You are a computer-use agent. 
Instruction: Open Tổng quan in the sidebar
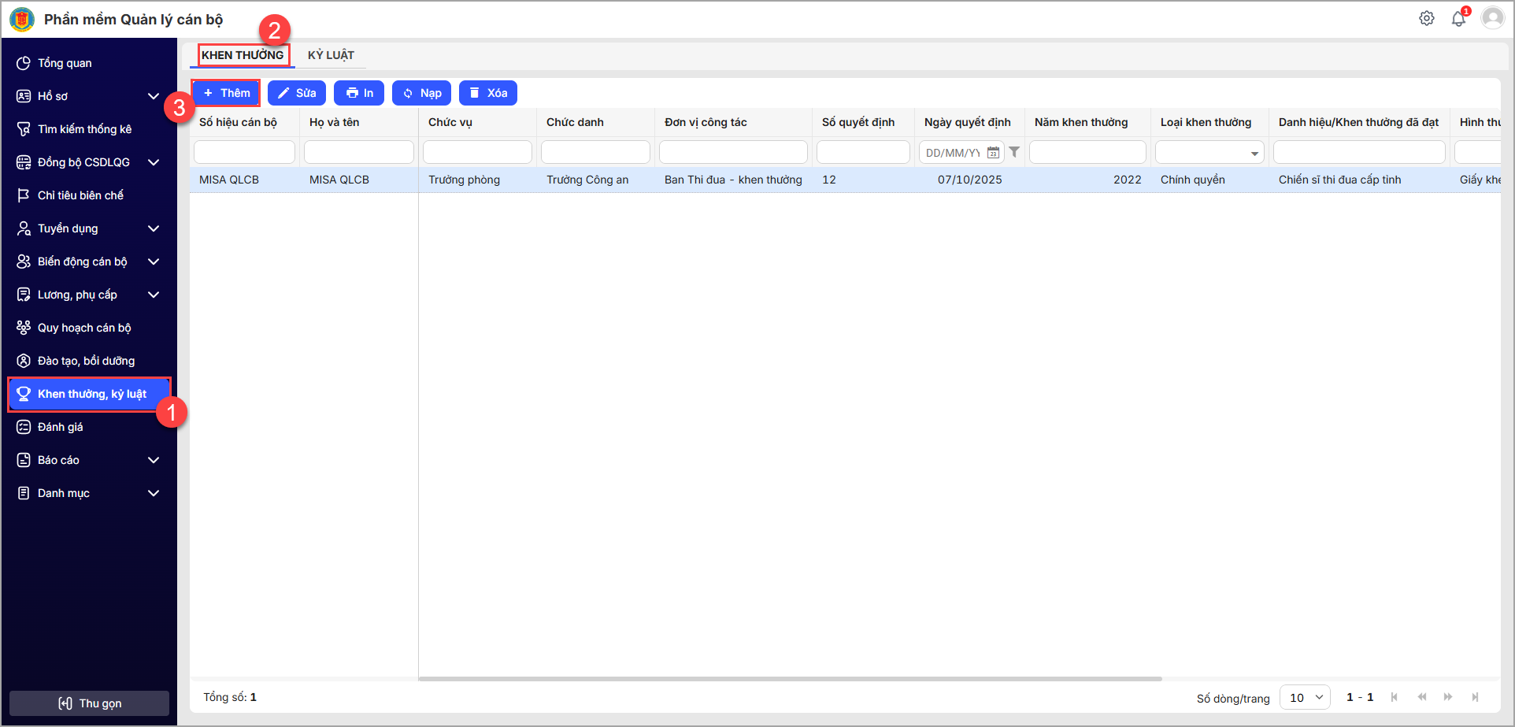coord(65,63)
